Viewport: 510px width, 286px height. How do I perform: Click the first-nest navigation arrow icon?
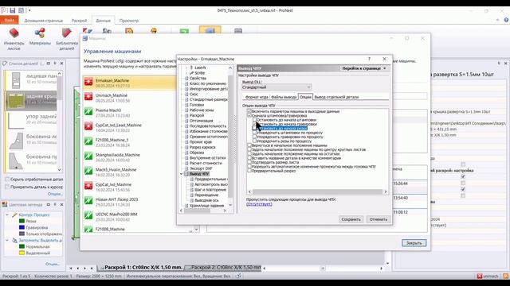coord(71,269)
